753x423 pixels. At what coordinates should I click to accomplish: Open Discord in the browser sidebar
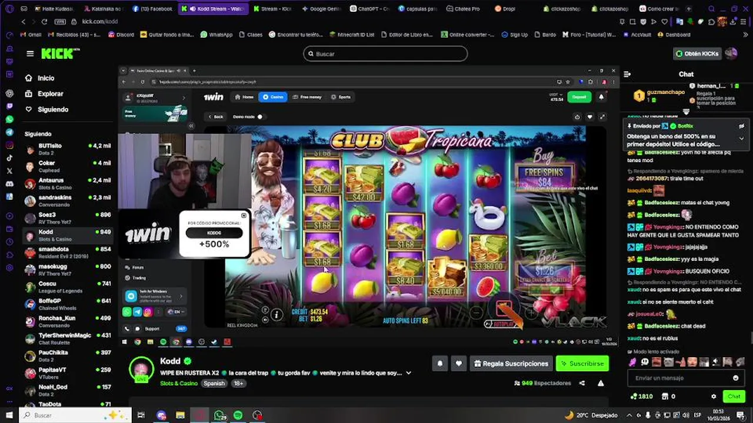click(x=9, y=184)
